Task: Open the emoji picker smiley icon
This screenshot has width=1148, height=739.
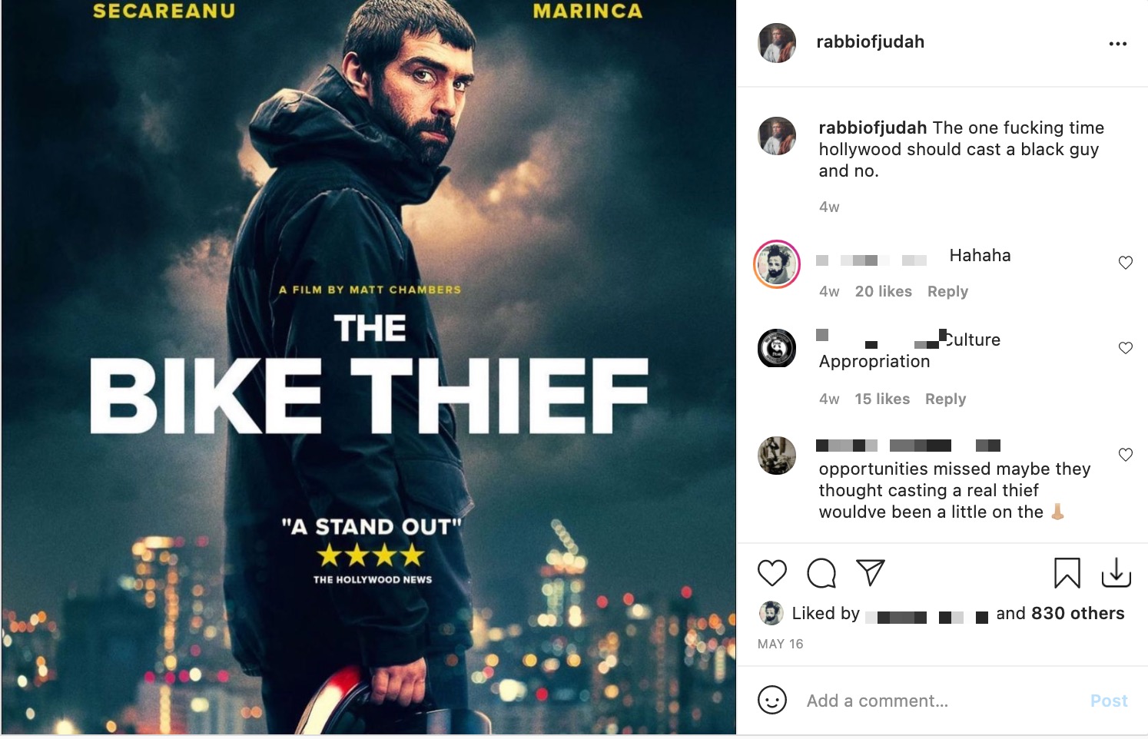Action: click(x=772, y=701)
